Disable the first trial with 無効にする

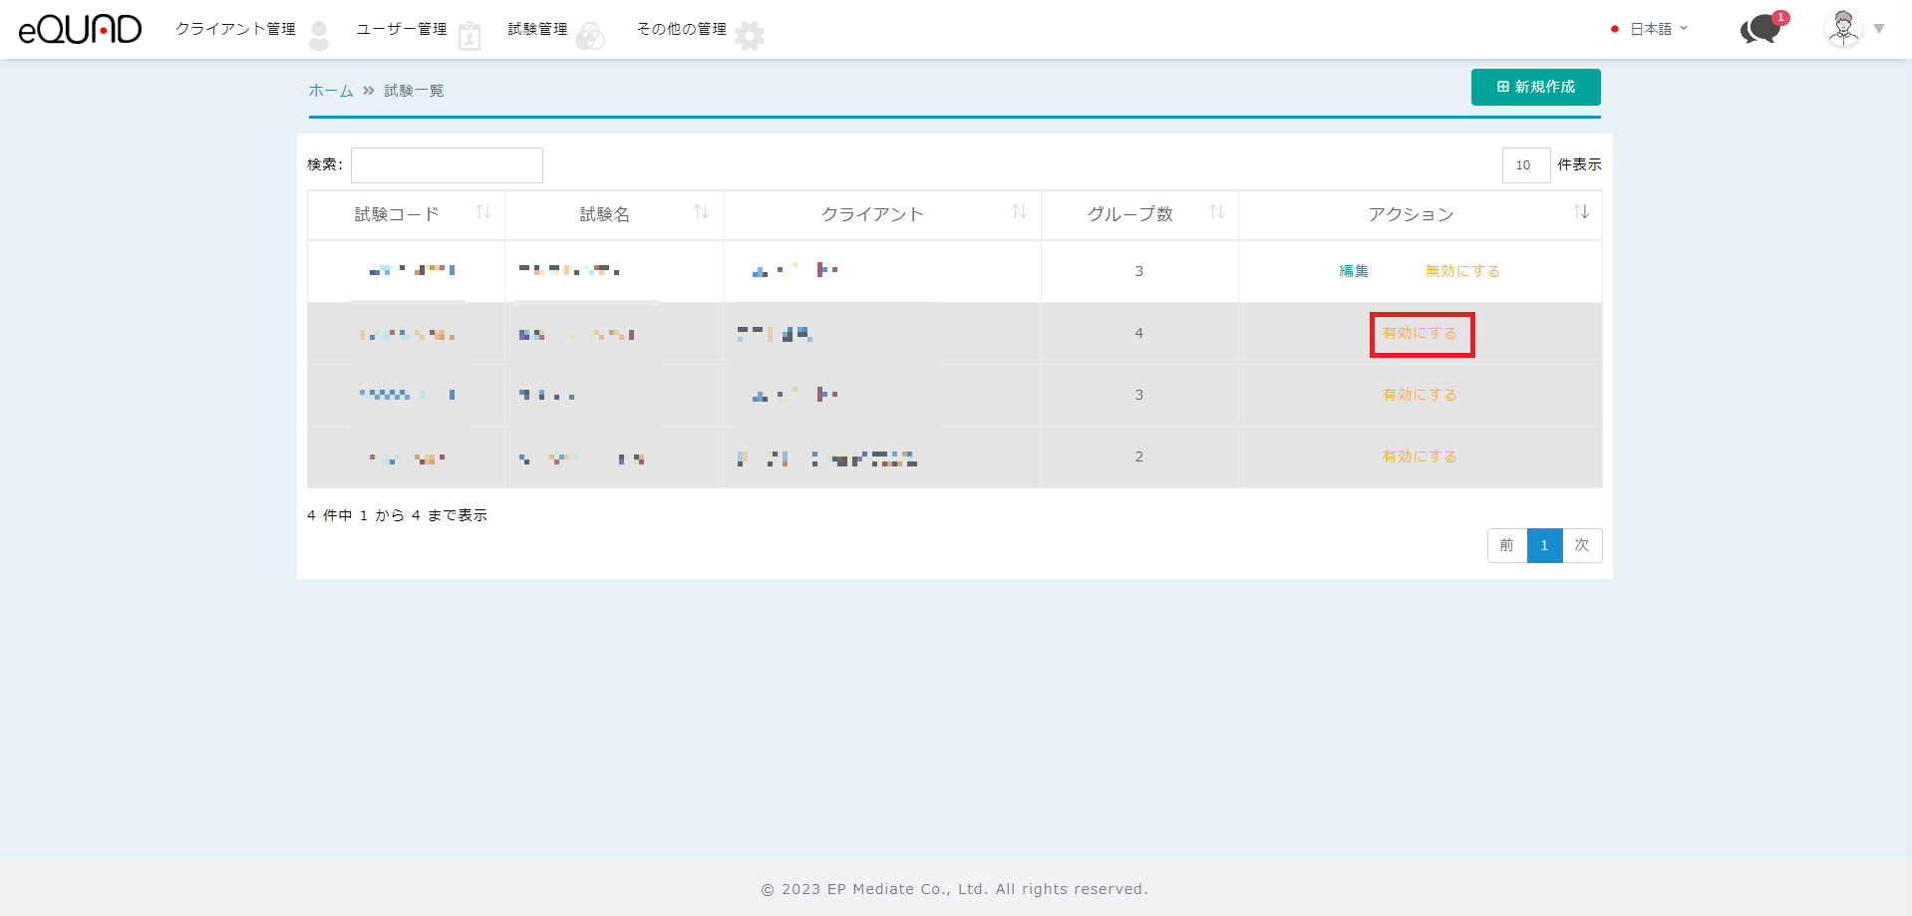(x=1461, y=271)
